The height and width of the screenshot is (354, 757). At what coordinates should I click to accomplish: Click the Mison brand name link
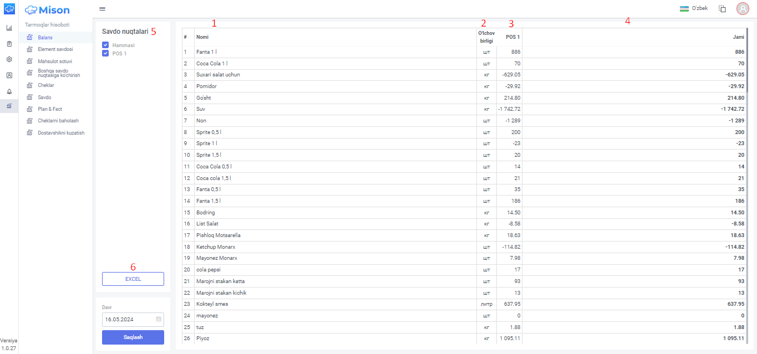(x=54, y=10)
